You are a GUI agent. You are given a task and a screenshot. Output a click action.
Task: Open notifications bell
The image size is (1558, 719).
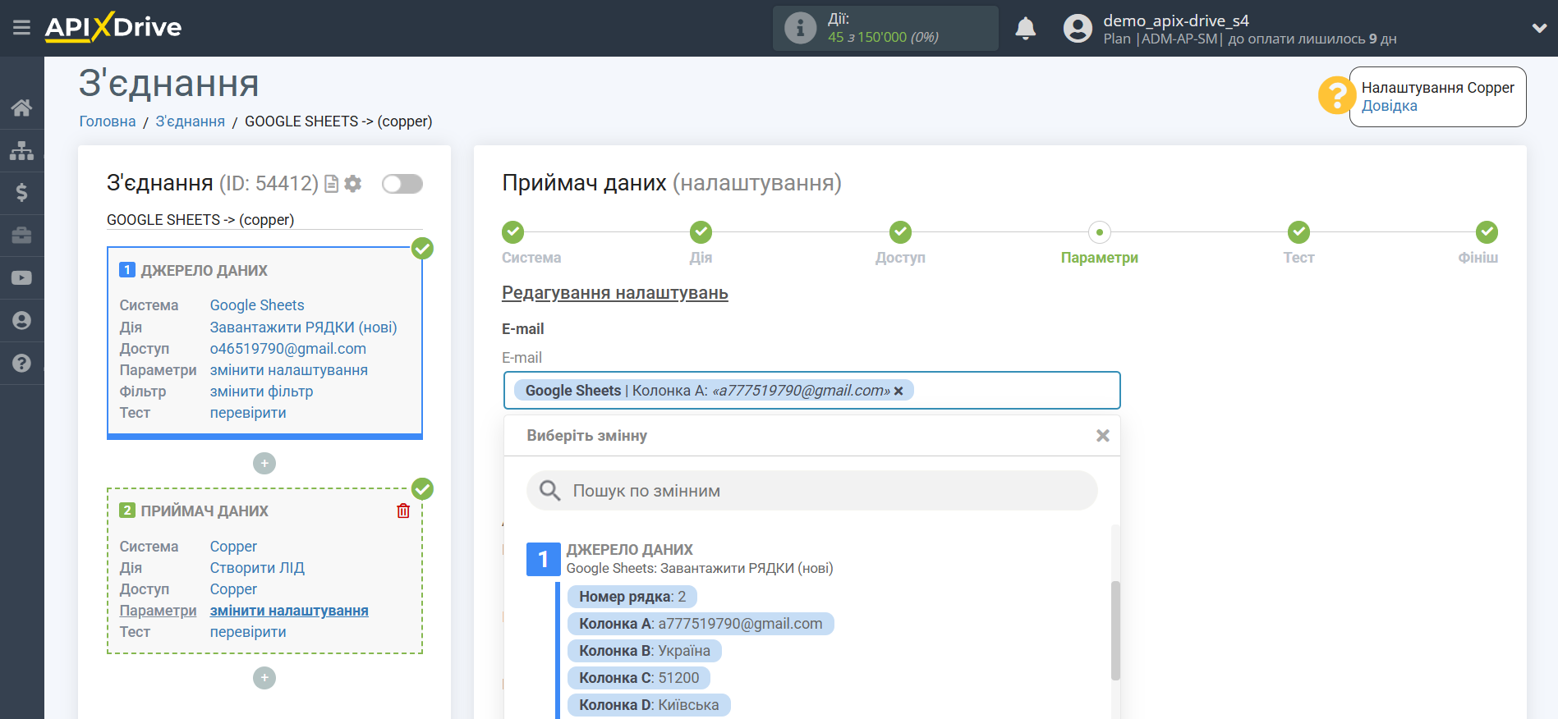click(x=1025, y=28)
